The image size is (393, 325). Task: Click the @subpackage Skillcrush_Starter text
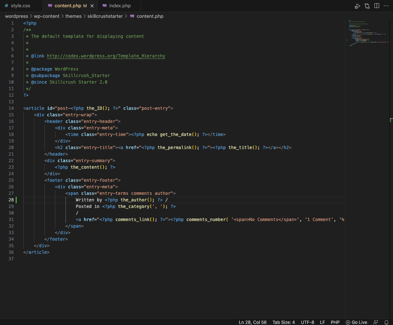click(x=71, y=75)
